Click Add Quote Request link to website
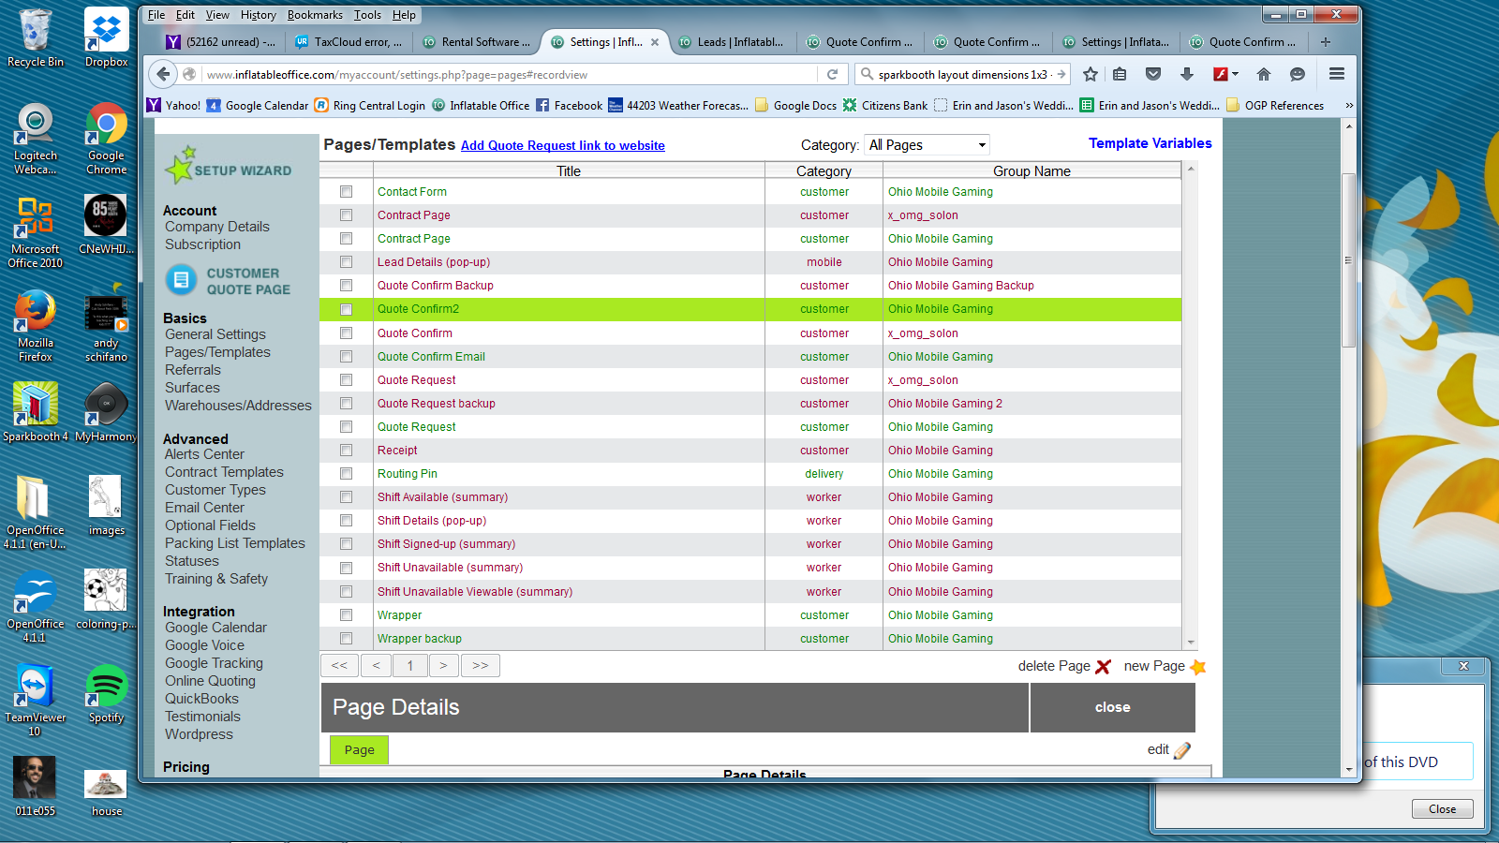Screen dimensions: 1499x843 pyautogui.click(x=562, y=146)
